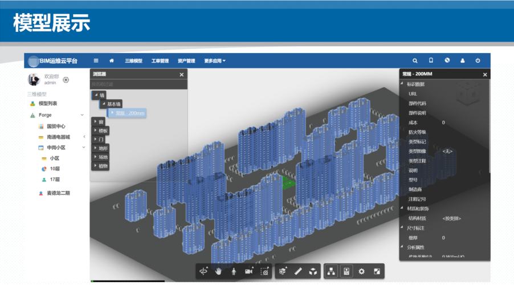Open 模型列表 in the sidebar
Screen dimensions: 514x285
(x=48, y=103)
